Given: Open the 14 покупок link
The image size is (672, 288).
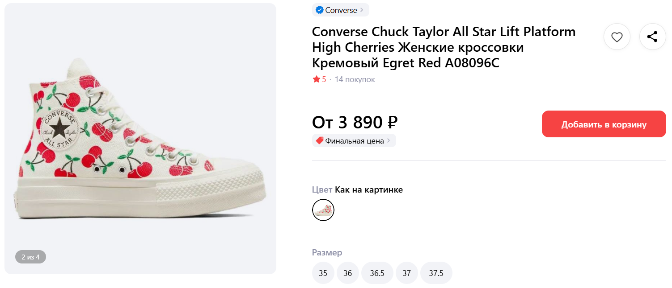Looking at the screenshot, I should (x=355, y=79).
